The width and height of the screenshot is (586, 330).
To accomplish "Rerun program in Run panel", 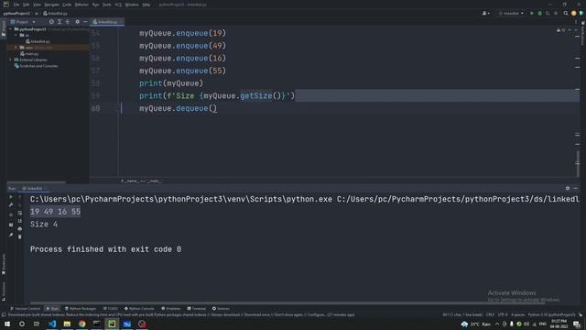I will pyautogui.click(x=11, y=197).
